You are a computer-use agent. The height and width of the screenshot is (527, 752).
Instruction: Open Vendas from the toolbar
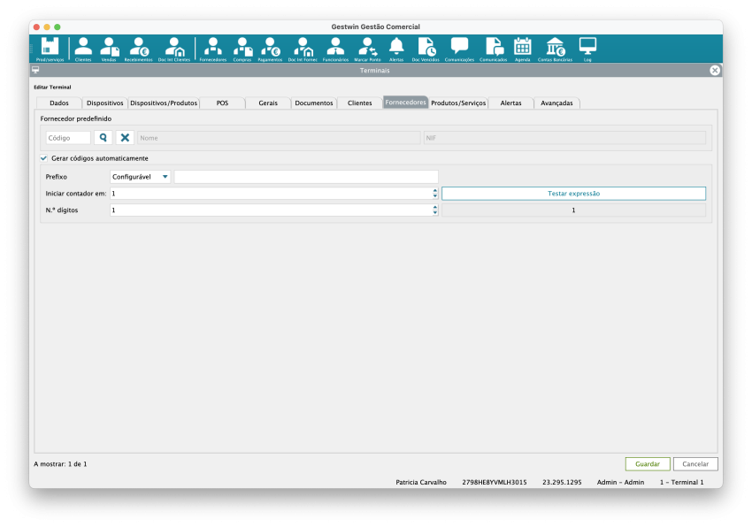109,49
